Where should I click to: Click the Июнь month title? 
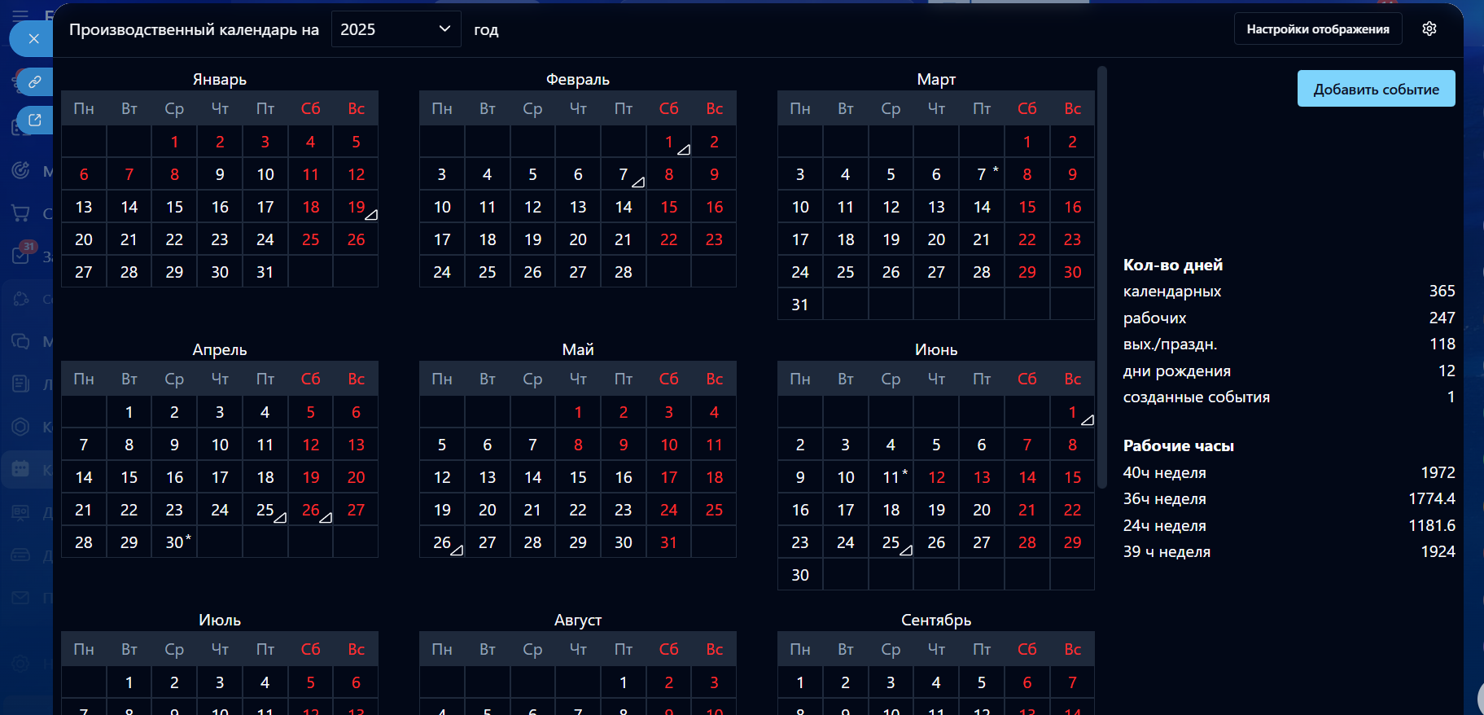coord(936,349)
